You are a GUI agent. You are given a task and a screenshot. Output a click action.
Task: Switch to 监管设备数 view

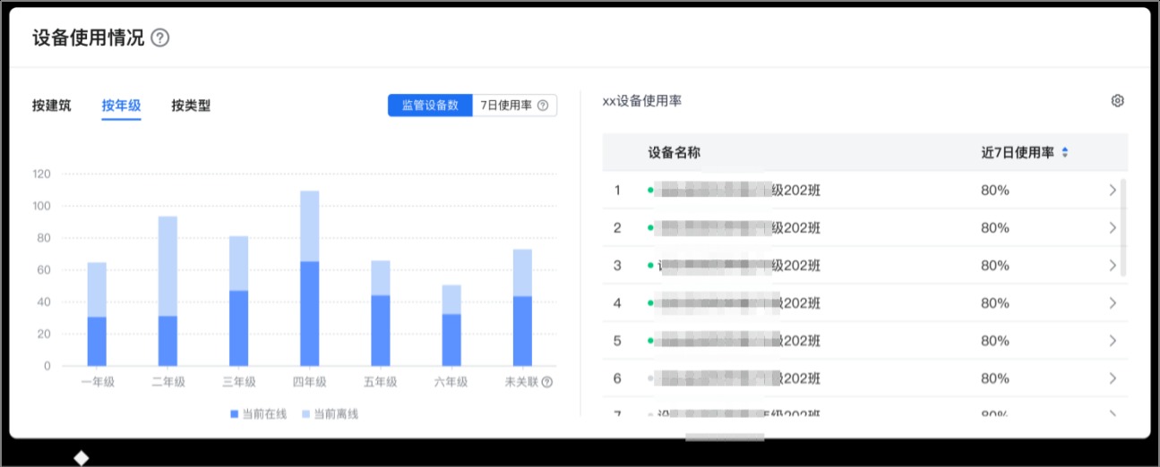point(430,106)
